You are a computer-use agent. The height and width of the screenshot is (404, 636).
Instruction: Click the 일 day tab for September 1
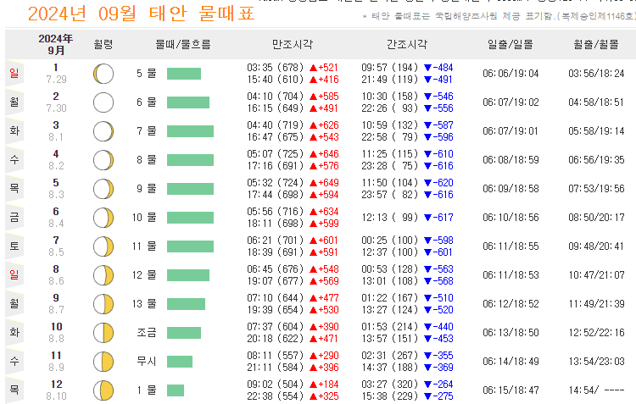coord(14,74)
